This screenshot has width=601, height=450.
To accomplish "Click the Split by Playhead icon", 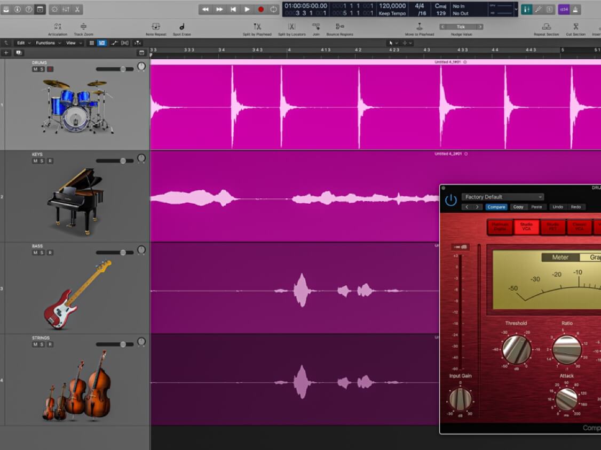I will click(x=257, y=27).
